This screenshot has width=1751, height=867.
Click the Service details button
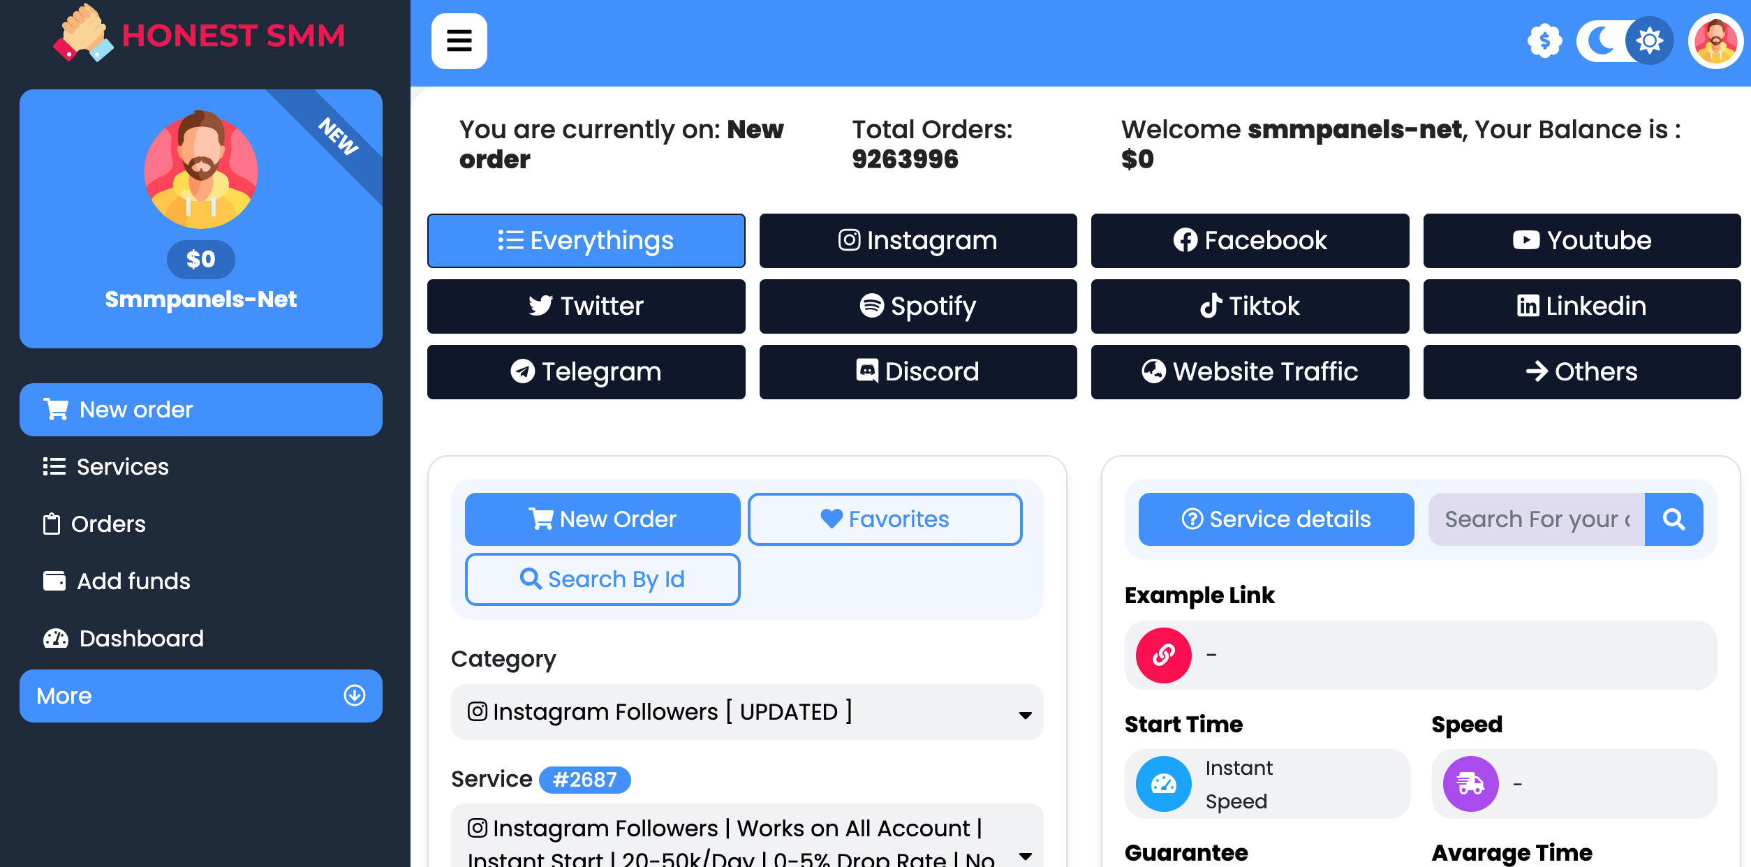coord(1276,519)
